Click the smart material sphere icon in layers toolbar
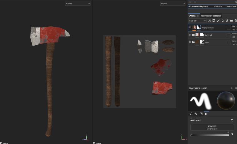 (x=227, y=21)
